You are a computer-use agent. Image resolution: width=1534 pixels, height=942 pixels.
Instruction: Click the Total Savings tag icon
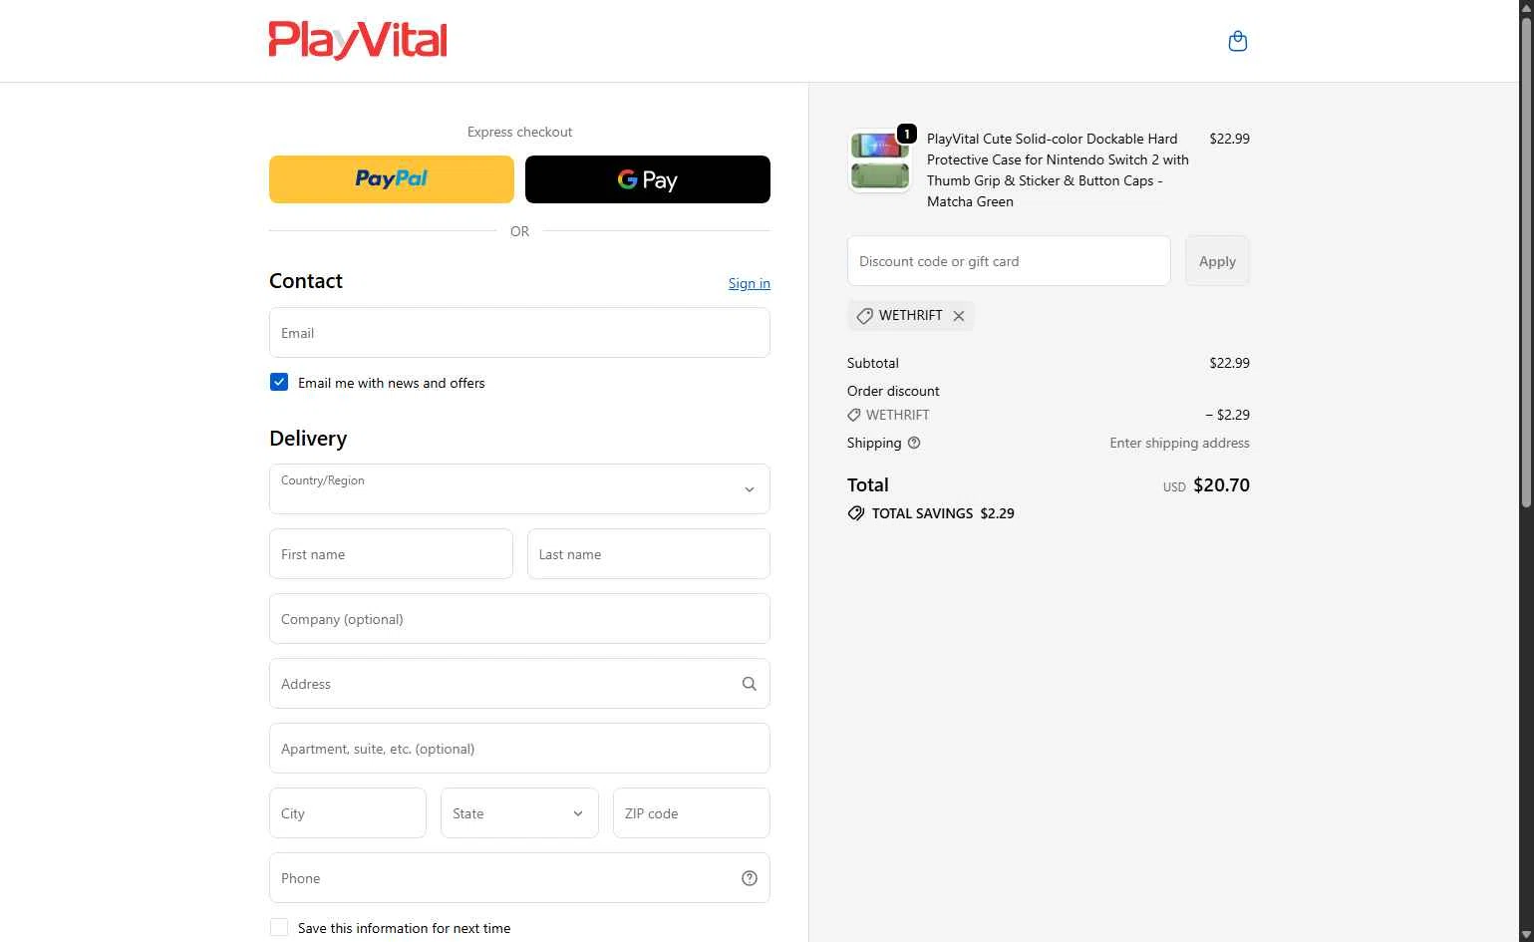855,513
